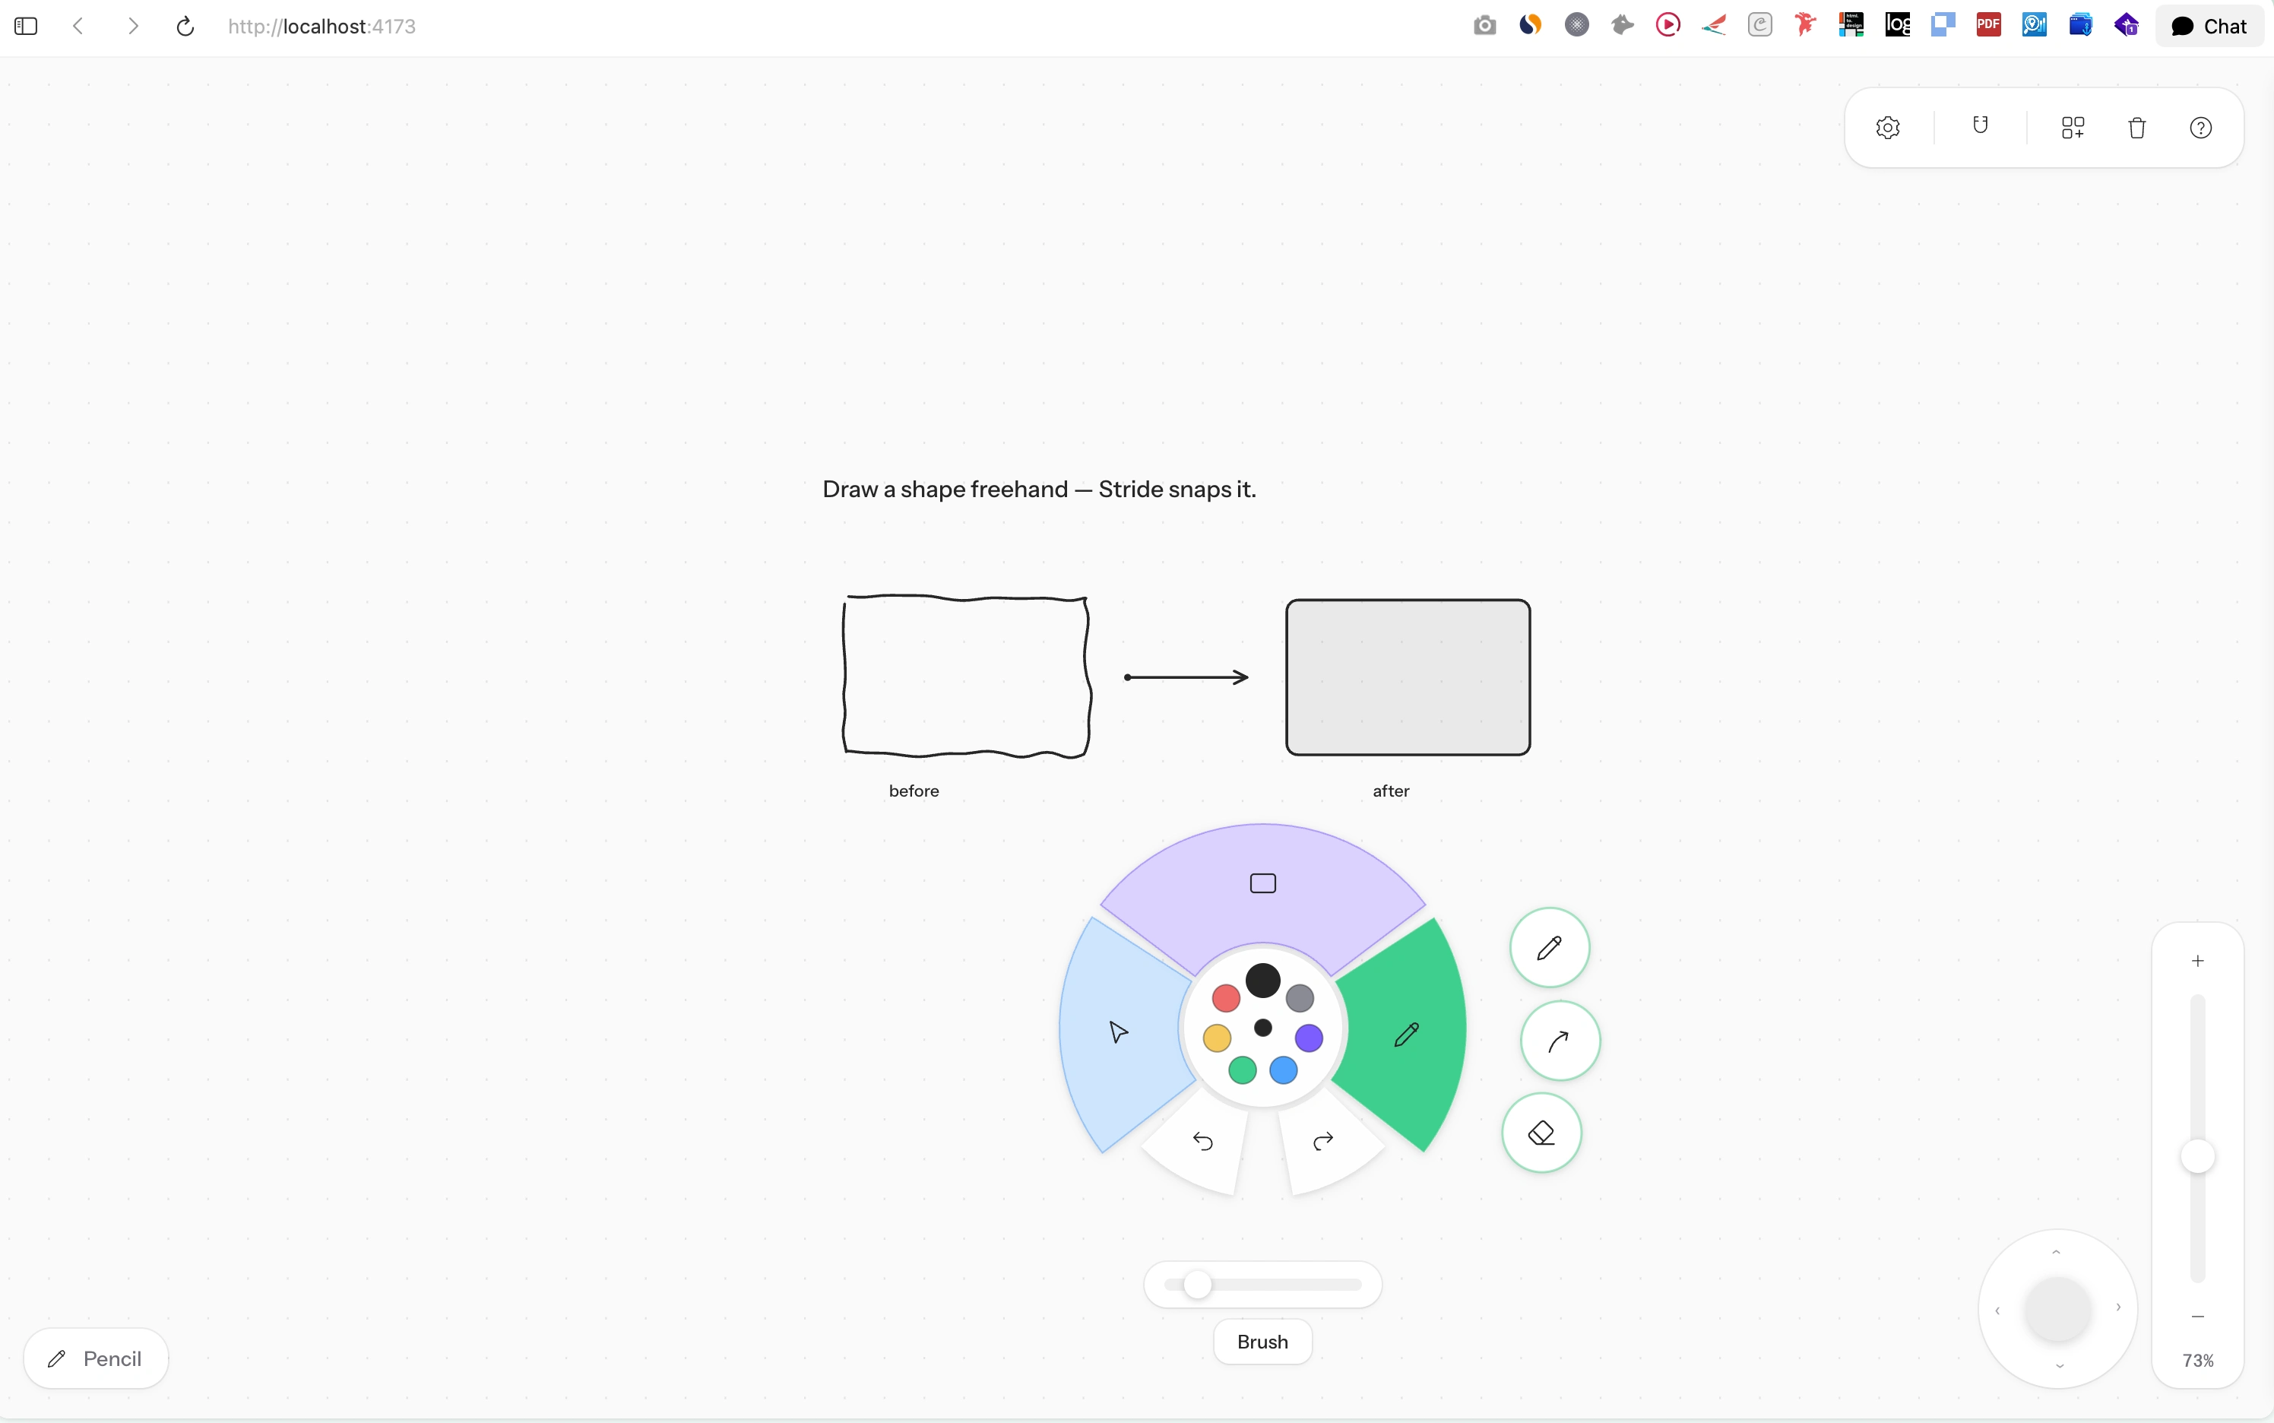2274x1423 pixels.
Task: Pick the gray color swatch
Action: click(1300, 997)
